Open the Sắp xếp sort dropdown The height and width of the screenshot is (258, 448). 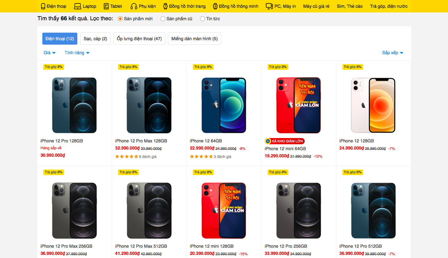(x=393, y=53)
